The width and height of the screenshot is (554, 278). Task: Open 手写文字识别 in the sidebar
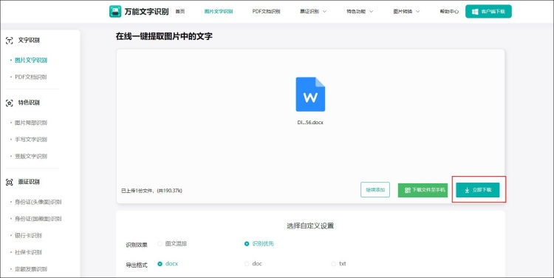coord(31,140)
